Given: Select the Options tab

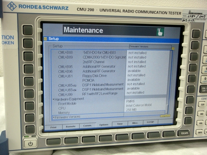Looking at the screenshot, I should point(104,124).
